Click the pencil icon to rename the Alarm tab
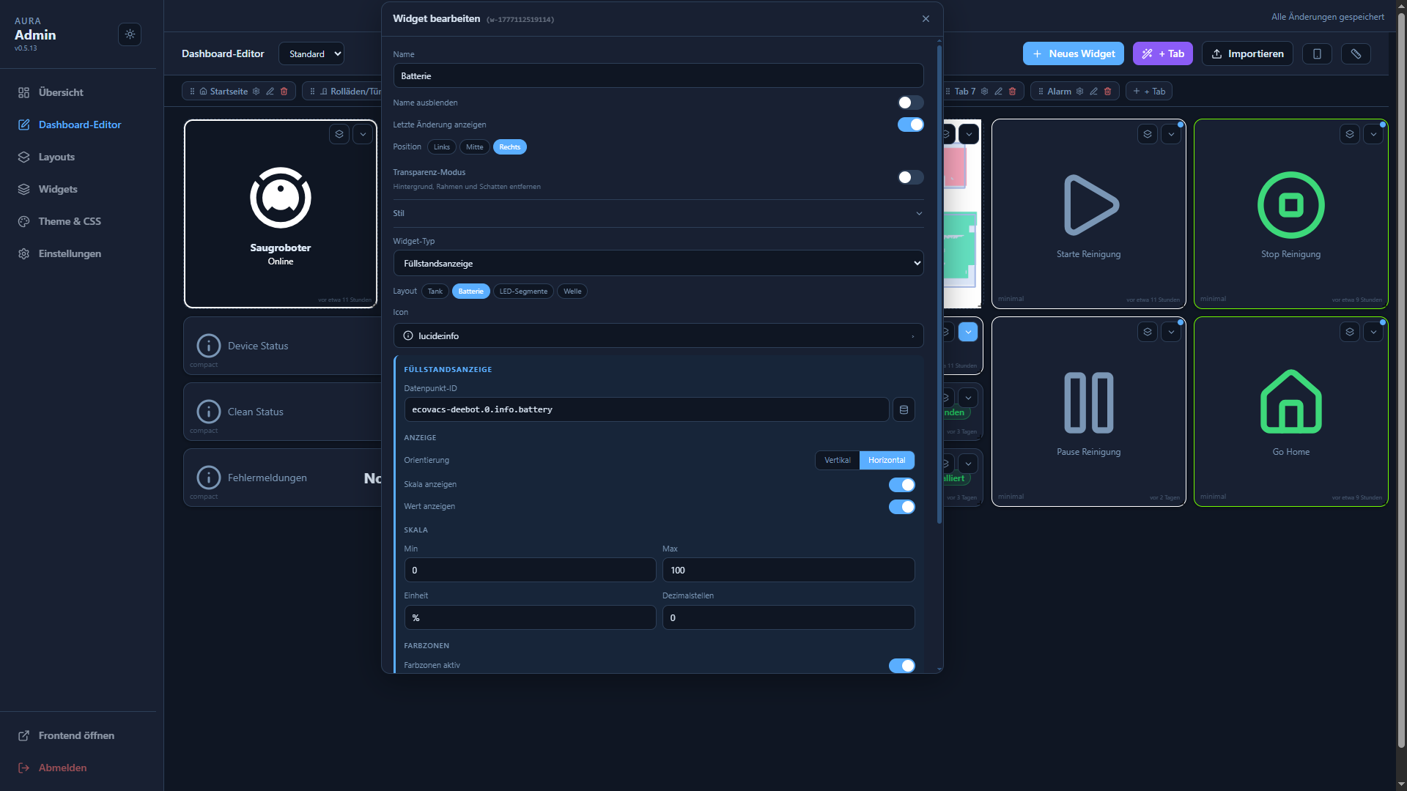The image size is (1407, 791). (1093, 91)
